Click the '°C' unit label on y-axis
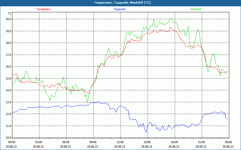This screenshot has width=241, height=150. [10, 13]
